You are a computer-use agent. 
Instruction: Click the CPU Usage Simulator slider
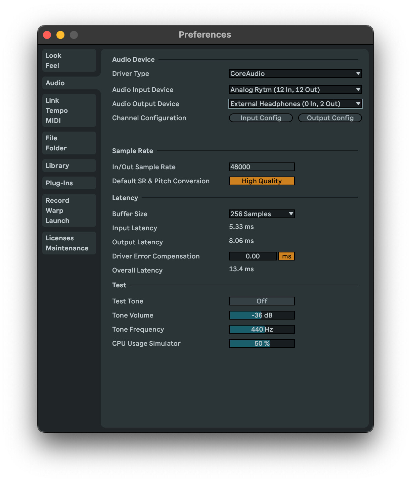coord(261,343)
